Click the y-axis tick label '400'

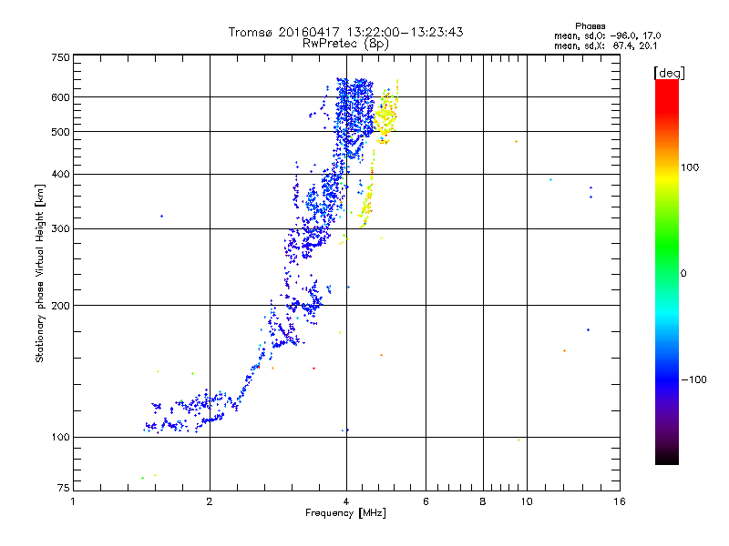pyautogui.click(x=60, y=174)
